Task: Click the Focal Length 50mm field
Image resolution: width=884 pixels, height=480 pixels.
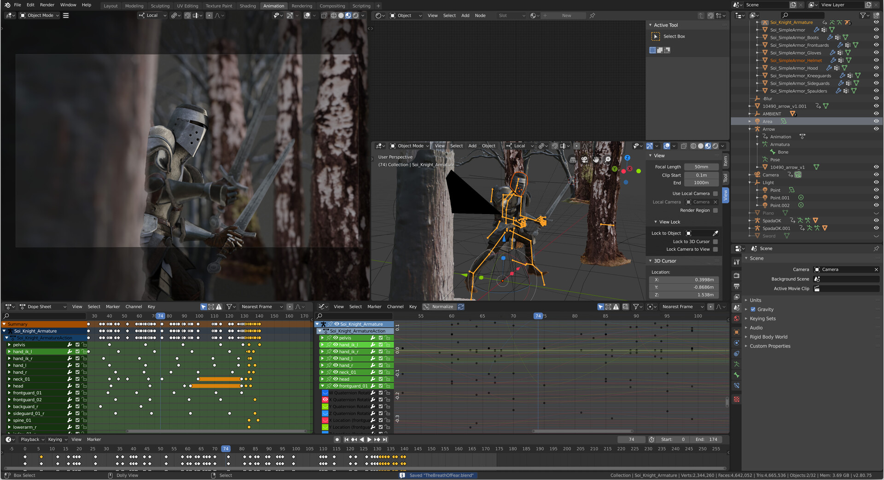Action: (x=701, y=167)
